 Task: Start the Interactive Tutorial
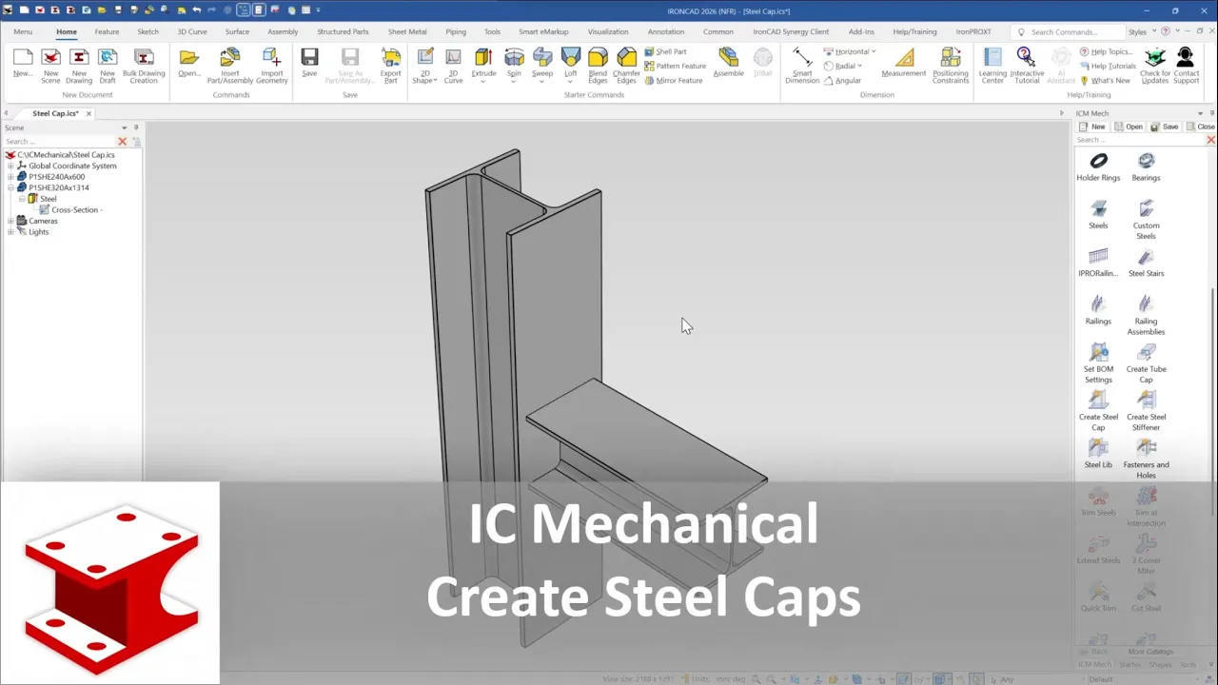coord(1027,65)
